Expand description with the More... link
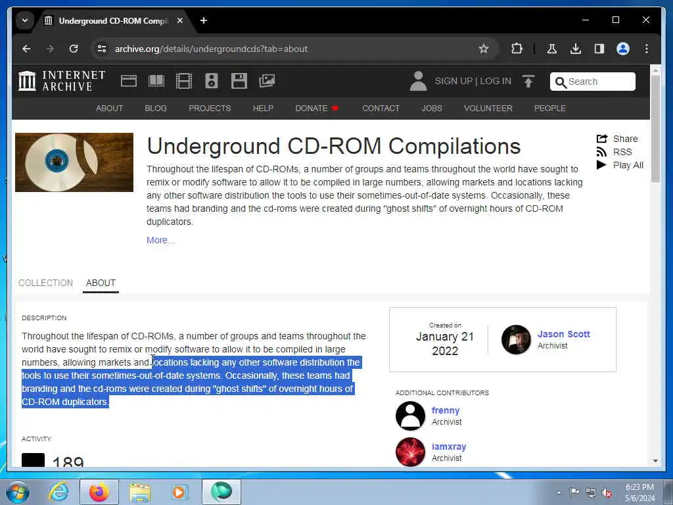 pos(160,240)
